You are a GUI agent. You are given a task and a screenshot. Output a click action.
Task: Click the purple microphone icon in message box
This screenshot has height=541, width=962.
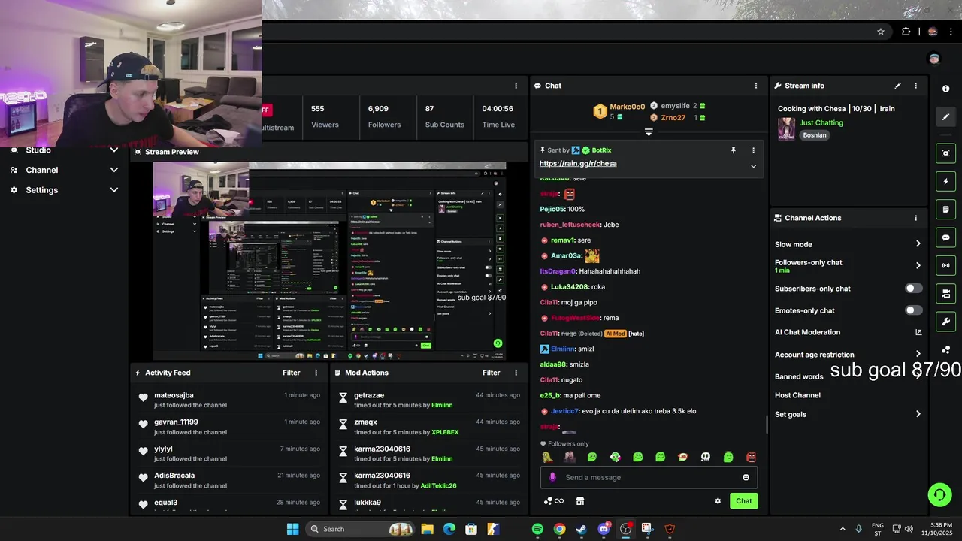(x=553, y=477)
